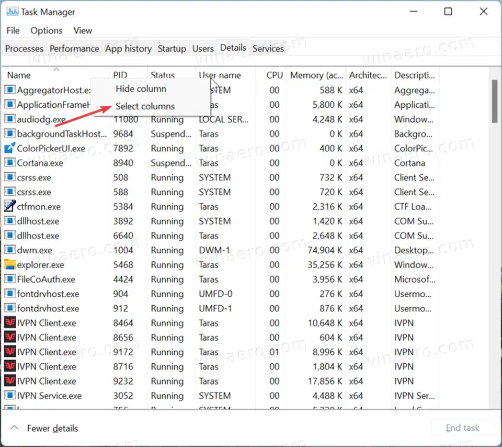Click the IVPN Client.exe icon for PID 8716

tap(10, 366)
